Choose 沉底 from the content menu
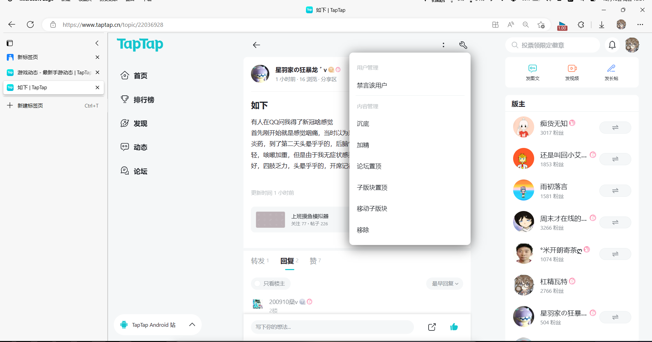Screen dimensions: 652x342 (410, 124)
